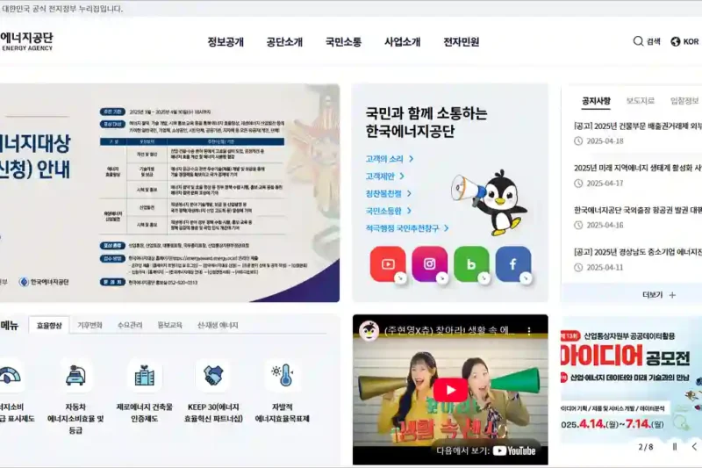Open the 국외출장 항공권 발권 notice

[638, 210]
